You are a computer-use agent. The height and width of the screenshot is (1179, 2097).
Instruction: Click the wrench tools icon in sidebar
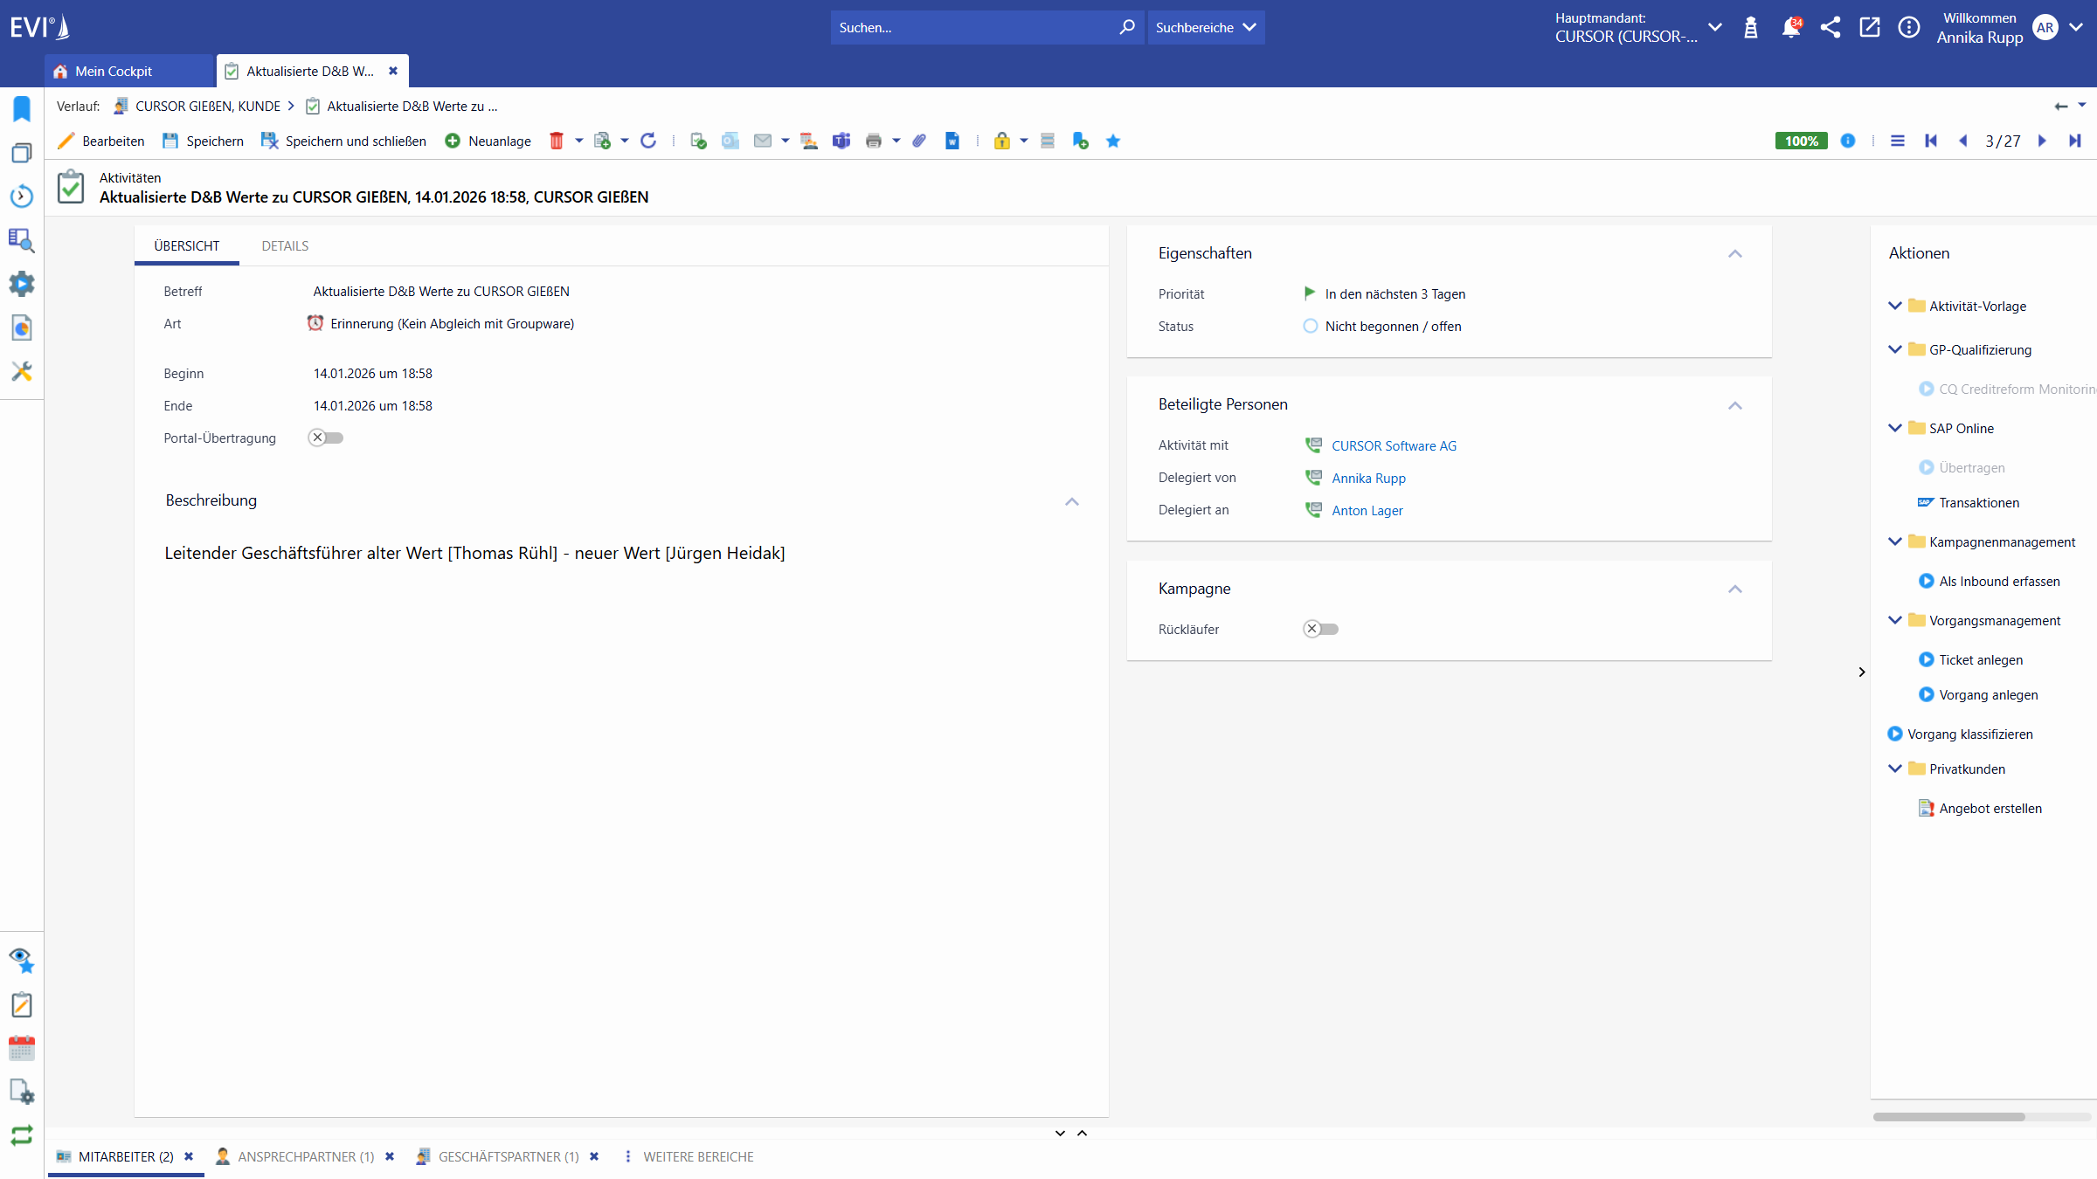(21, 371)
